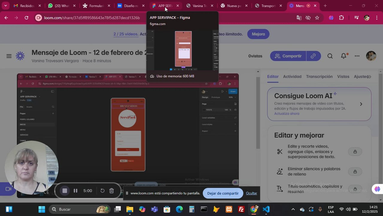Switch to the Transcripción tab

[x=319, y=76]
